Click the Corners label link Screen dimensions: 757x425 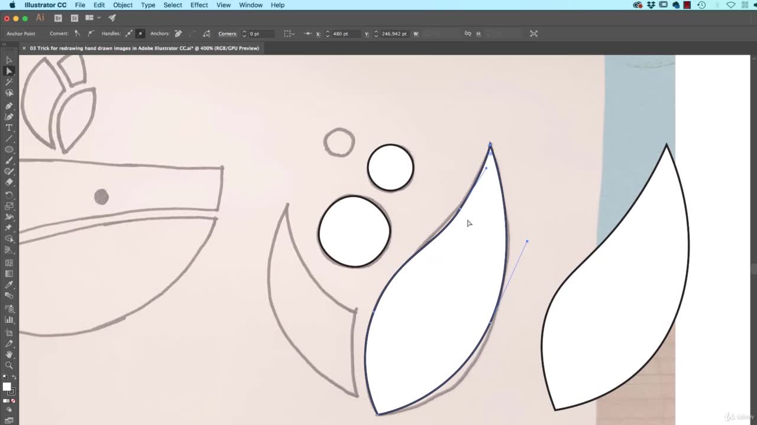tap(227, 34)
